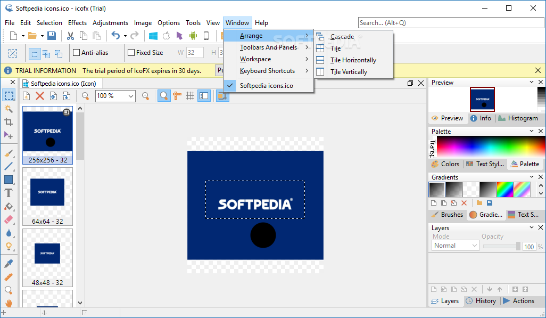Select the Color Picker eyedropper tool

coord(9,264)
